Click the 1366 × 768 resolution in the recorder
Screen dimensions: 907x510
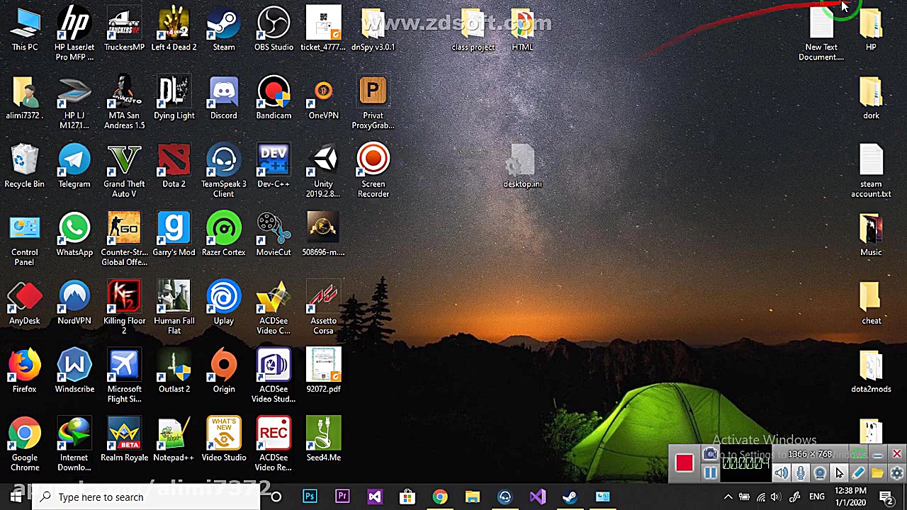[x=810, y=454]
